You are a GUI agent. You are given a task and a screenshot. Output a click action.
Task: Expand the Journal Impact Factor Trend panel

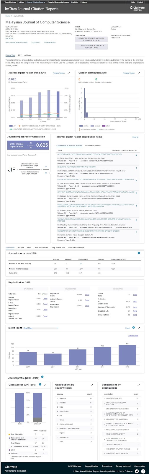click(69, 73)
